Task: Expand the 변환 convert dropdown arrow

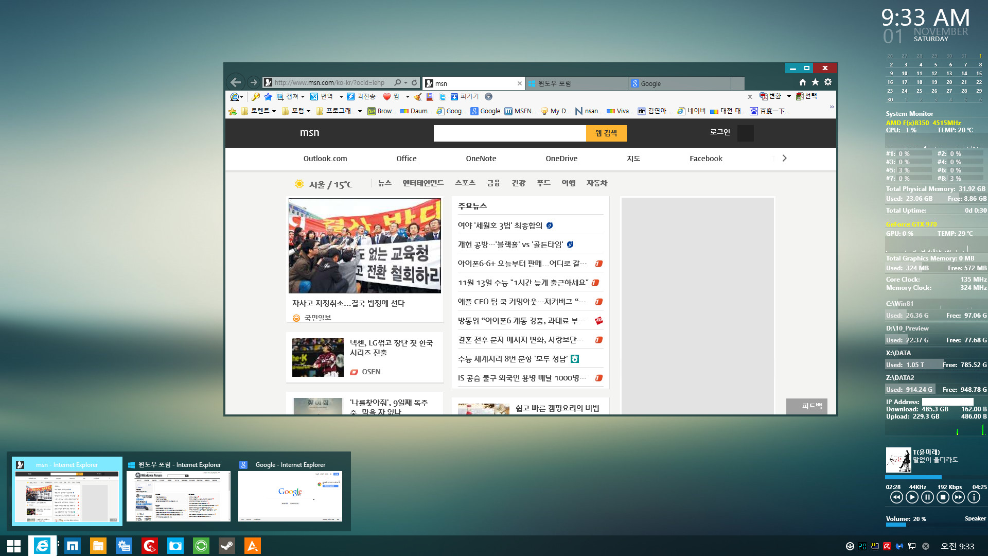Action: click(789, 96)
